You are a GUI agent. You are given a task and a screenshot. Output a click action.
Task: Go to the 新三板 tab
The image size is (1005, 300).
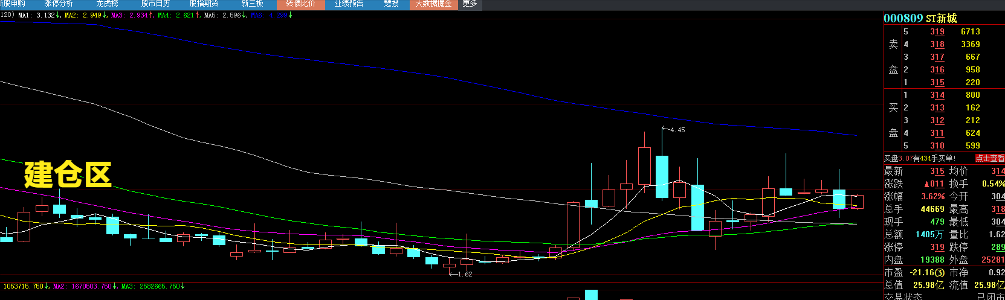[x=252, y=4]
